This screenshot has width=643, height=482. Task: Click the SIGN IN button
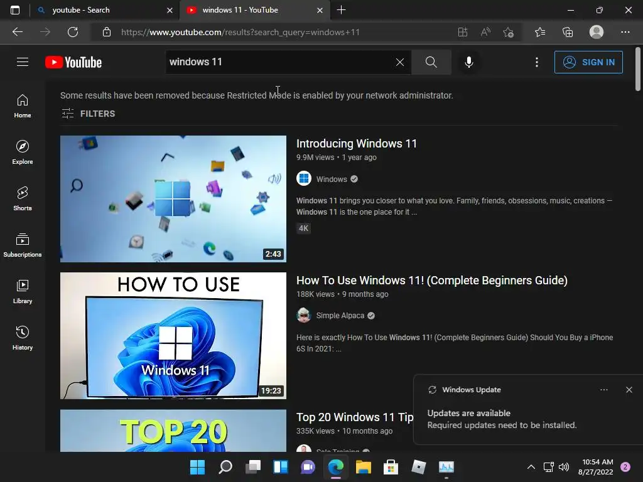pos(588,62)
